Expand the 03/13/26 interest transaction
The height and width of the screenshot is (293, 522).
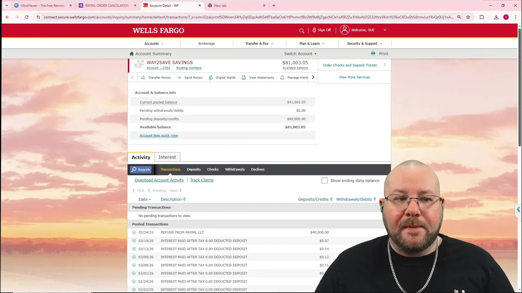134,249
